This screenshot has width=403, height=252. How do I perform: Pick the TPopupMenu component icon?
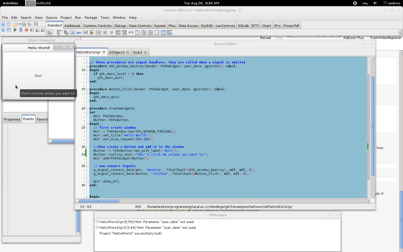66,33
